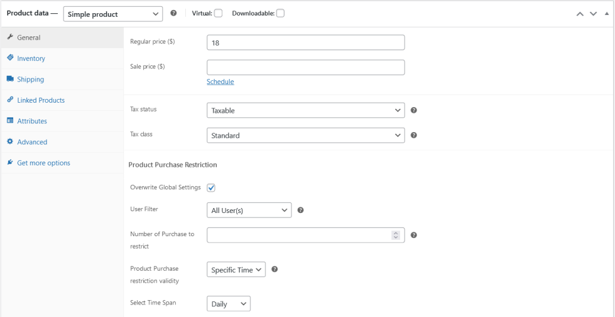Click the Sale price input field

tap(305, 67)
